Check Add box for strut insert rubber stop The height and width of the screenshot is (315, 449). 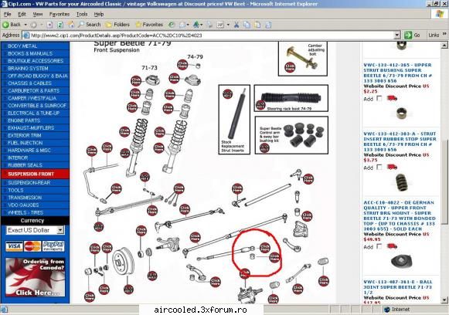[x=379, y=167]
